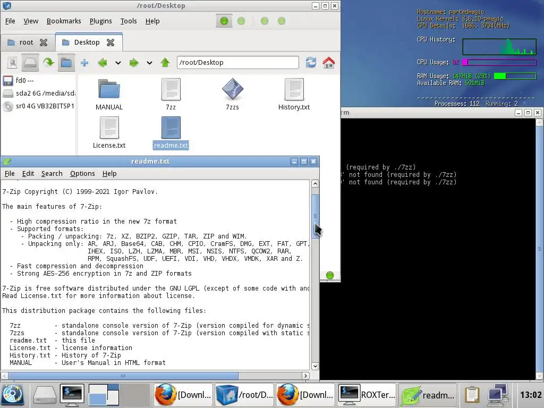Open the Back history dropdown arrow
The height and width of the screenshot is (408, 544).
click(x=118, y=63)
